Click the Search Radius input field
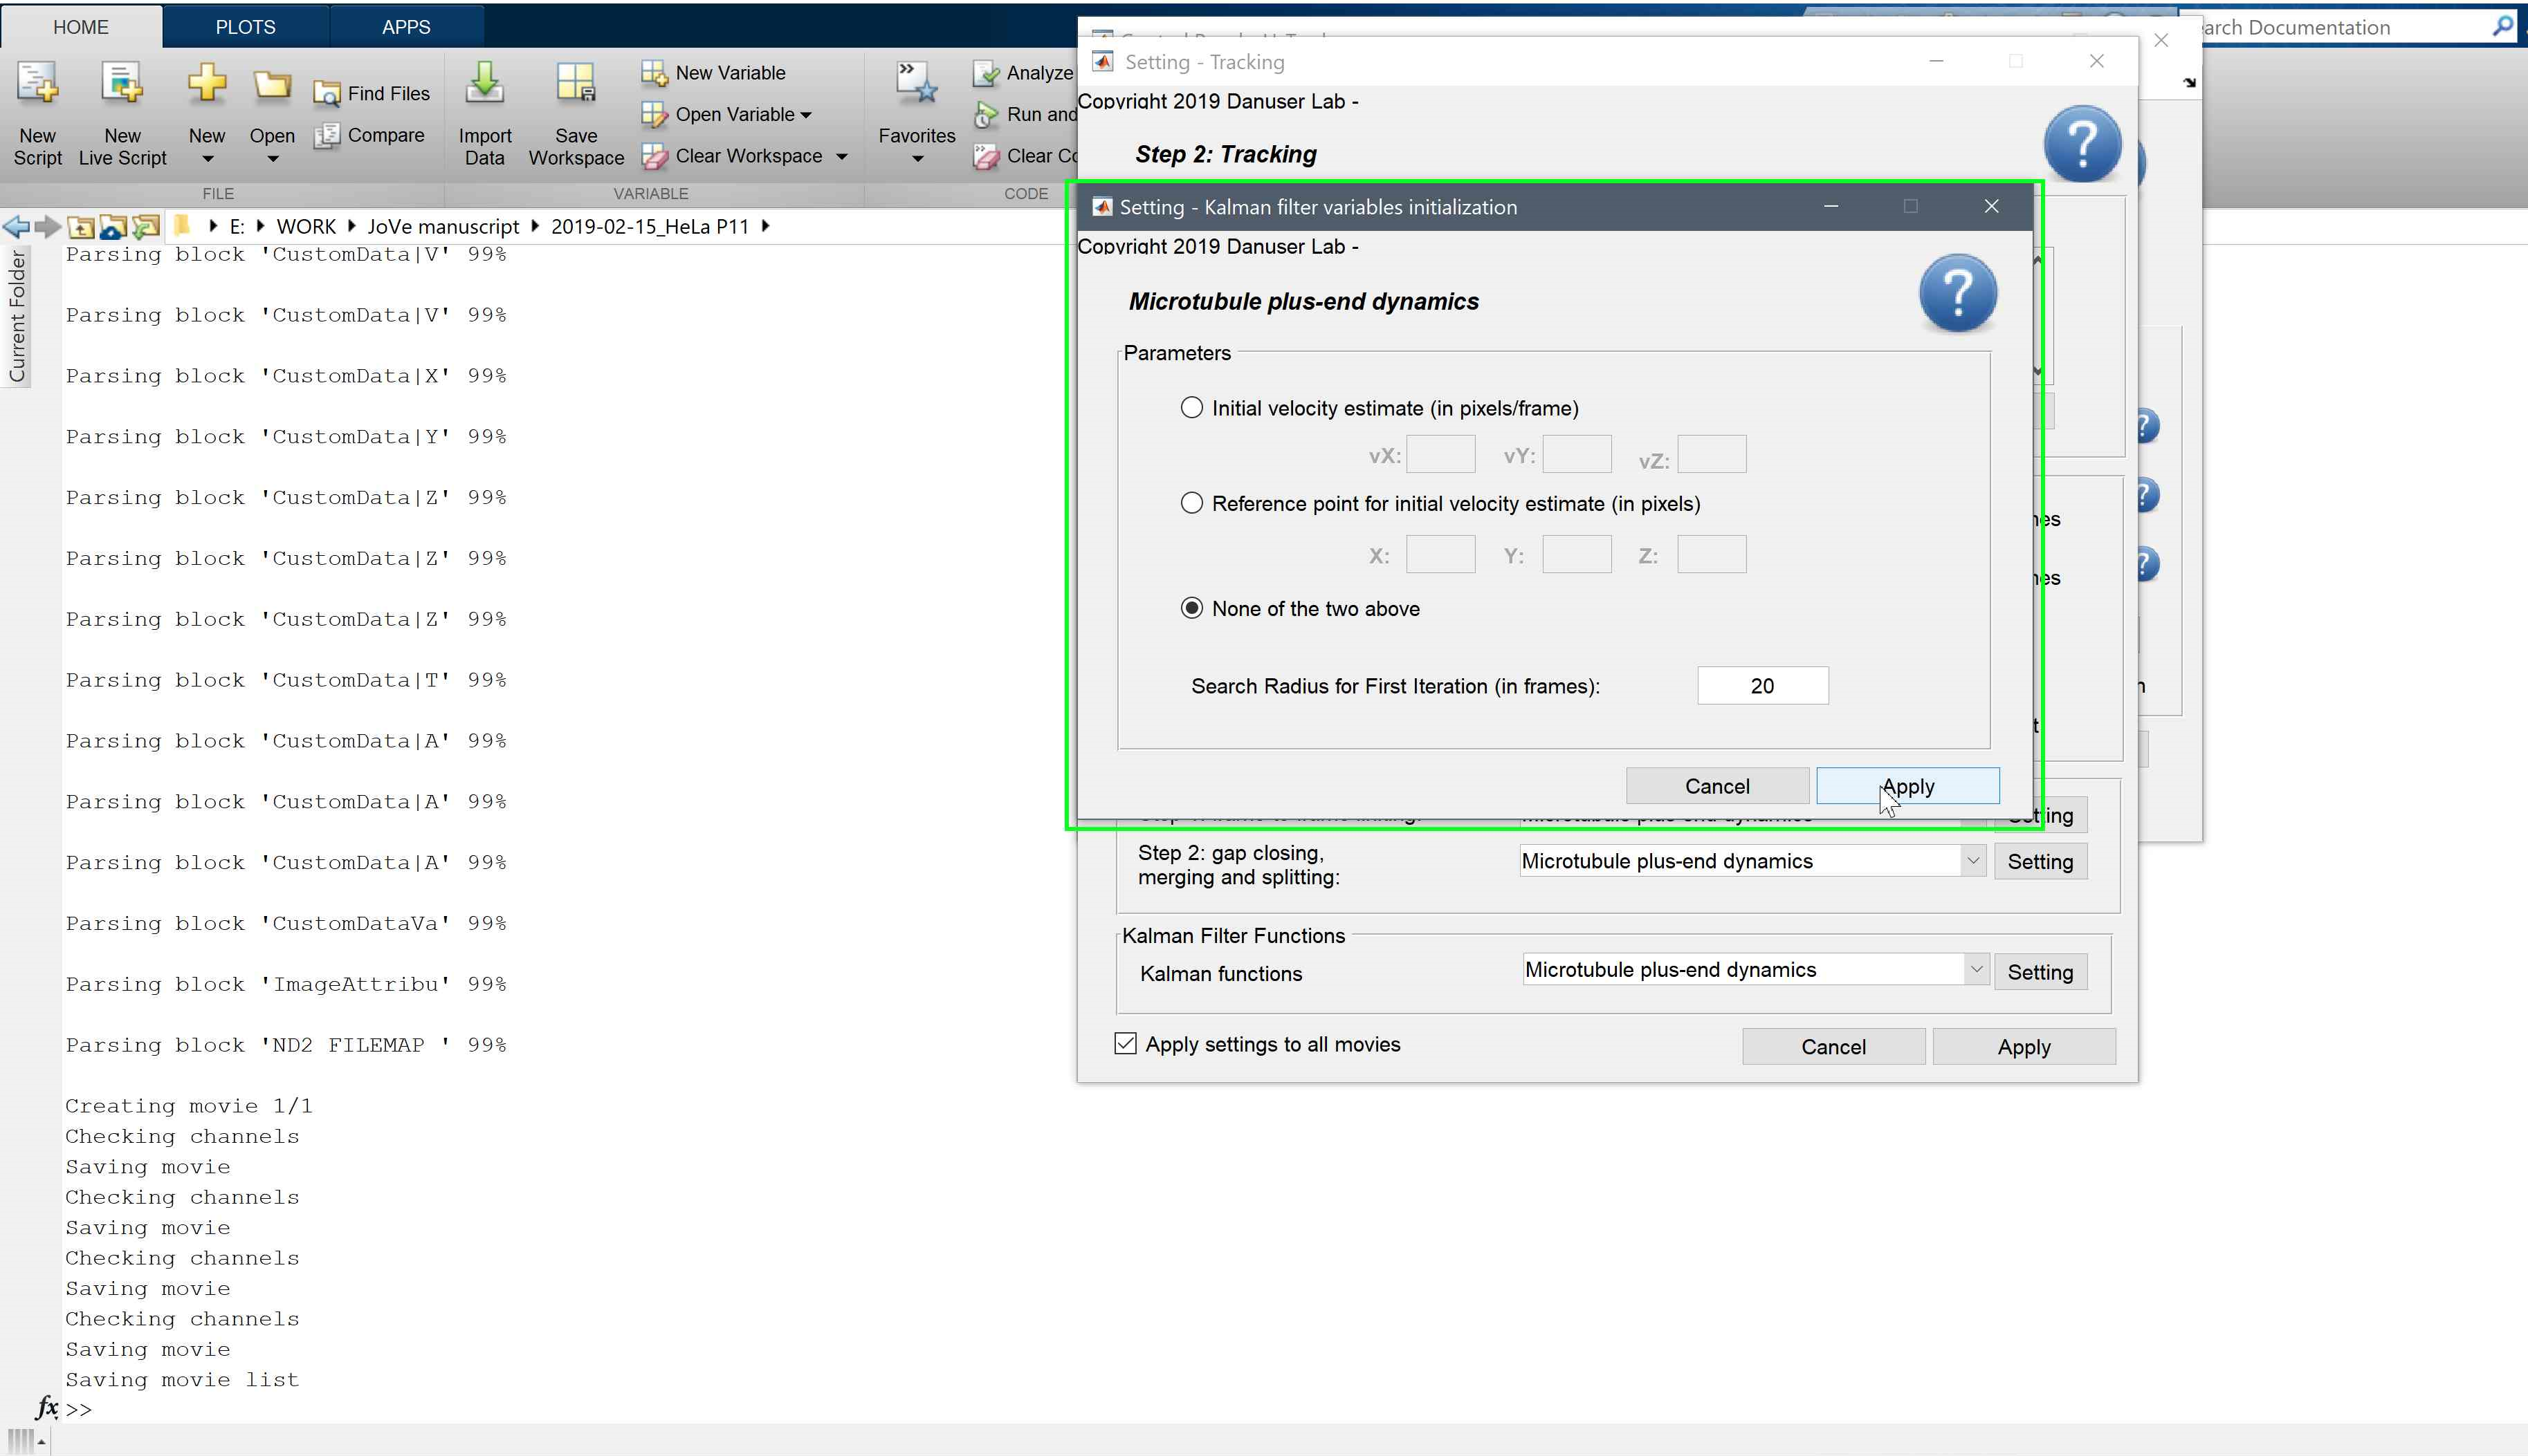 pyautogui.click(x=1761, y=686)
